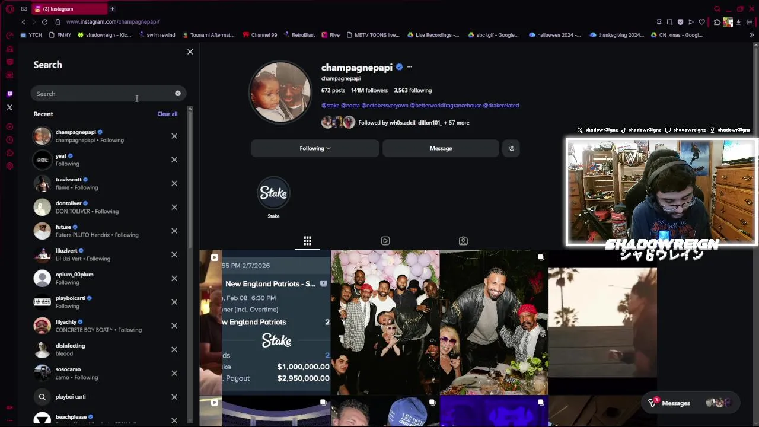759x427 pixels.
Task: Open the @nocta bio link
Action: 350,106
